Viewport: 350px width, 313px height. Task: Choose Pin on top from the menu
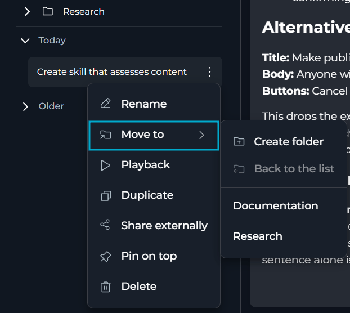pos(154,256)
